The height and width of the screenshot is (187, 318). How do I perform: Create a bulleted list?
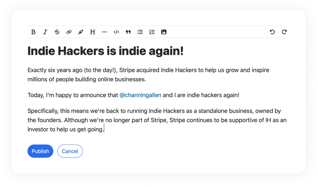tap(140, 32)
